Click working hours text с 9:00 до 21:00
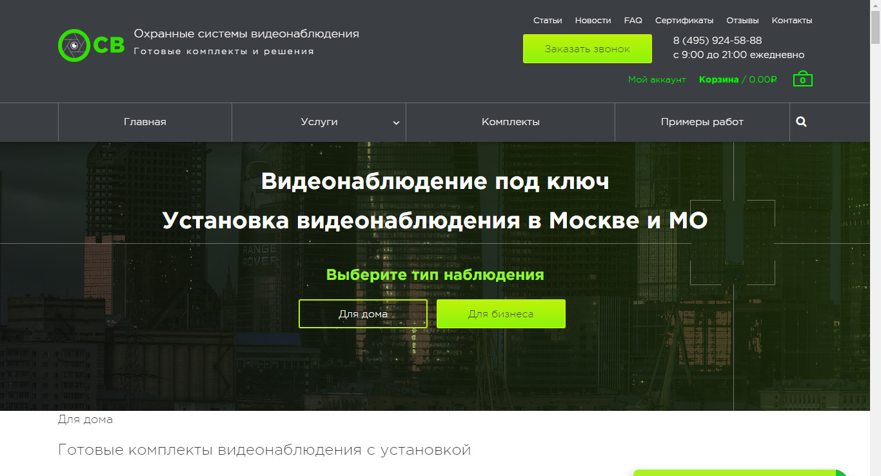 pos(738,55)
